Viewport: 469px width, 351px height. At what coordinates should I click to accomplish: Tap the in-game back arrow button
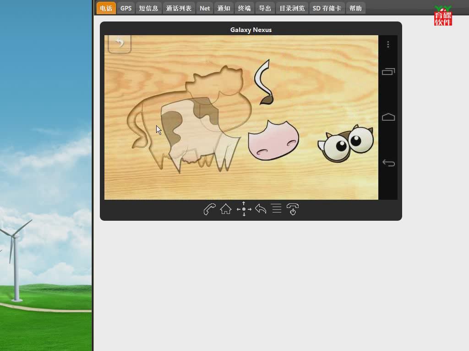[120, 44]
